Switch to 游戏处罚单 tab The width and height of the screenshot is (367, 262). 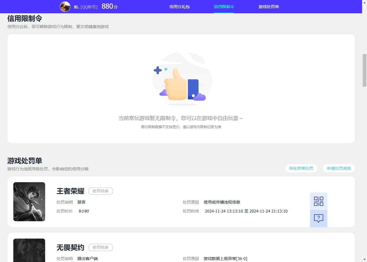(269, 7)
